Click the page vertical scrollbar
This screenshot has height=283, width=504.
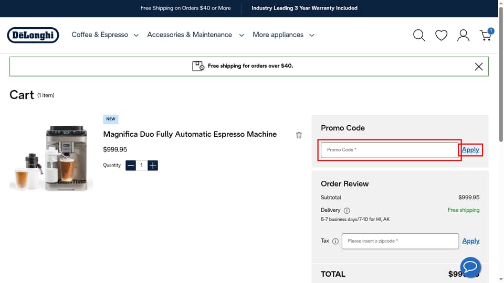pos(501,74)
